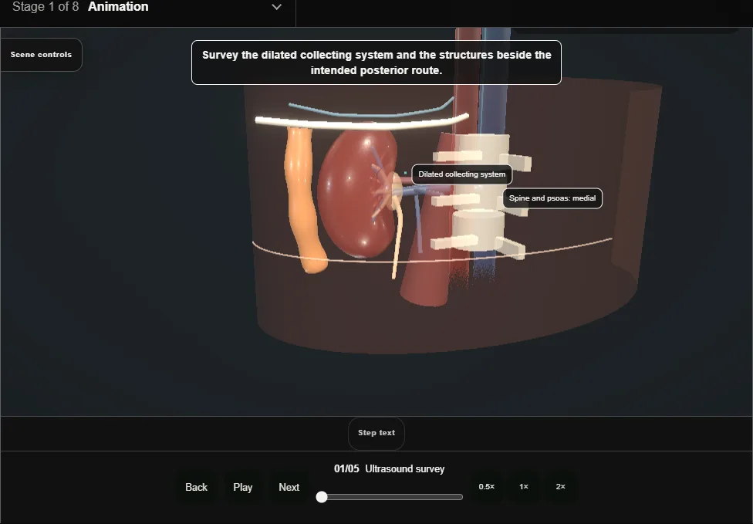
Task: Click the Dilated collecting system label
Action: click(x=462, y=174)
